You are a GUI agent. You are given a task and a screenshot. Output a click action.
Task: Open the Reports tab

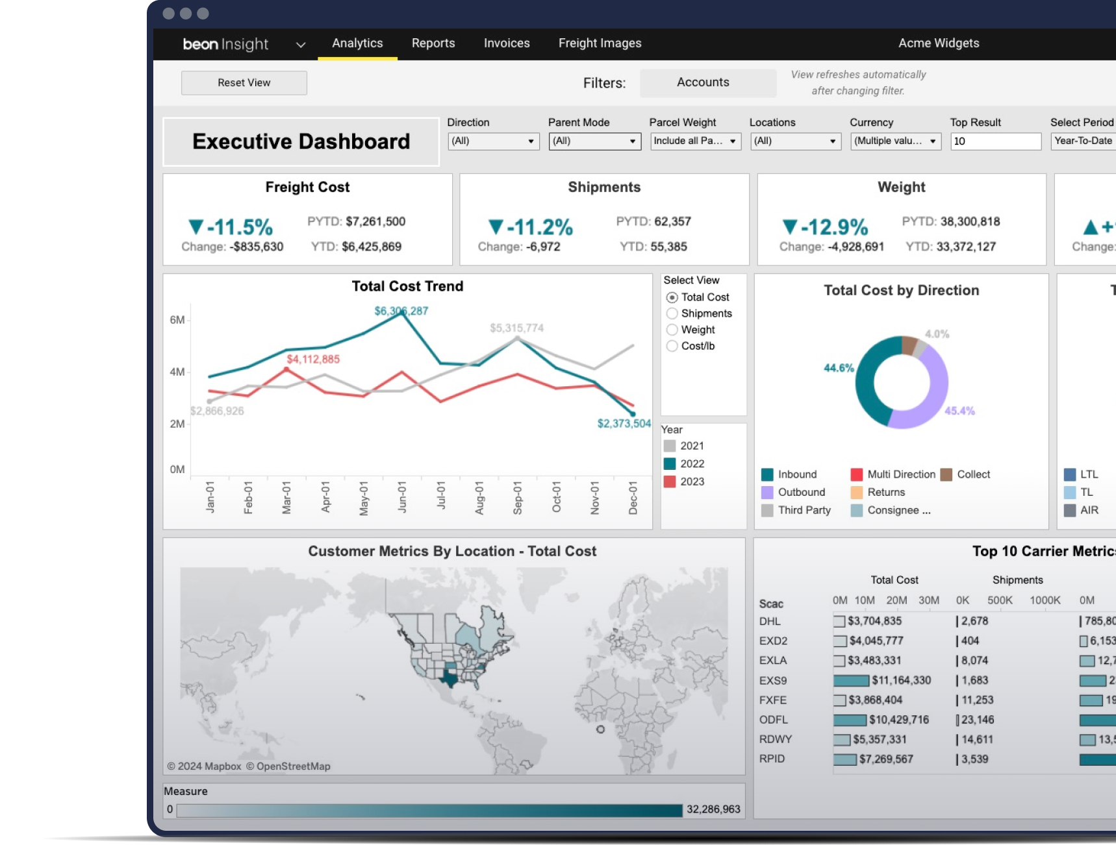tap(433, 43)
